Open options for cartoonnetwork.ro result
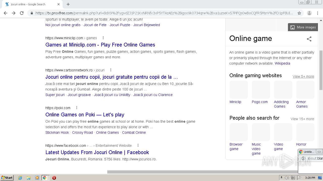Viewport: 323px width, 181px height. (x=111, y=70)
